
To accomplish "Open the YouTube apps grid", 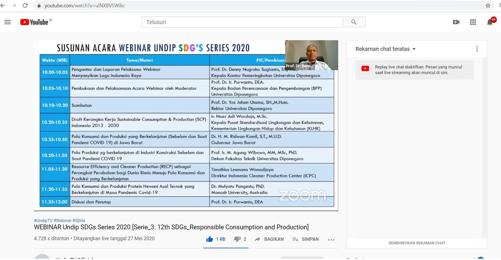I will [x=473, y=22].
